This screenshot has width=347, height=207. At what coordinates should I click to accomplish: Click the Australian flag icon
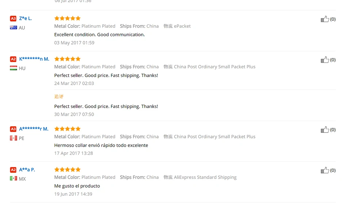tap(14, 28)
